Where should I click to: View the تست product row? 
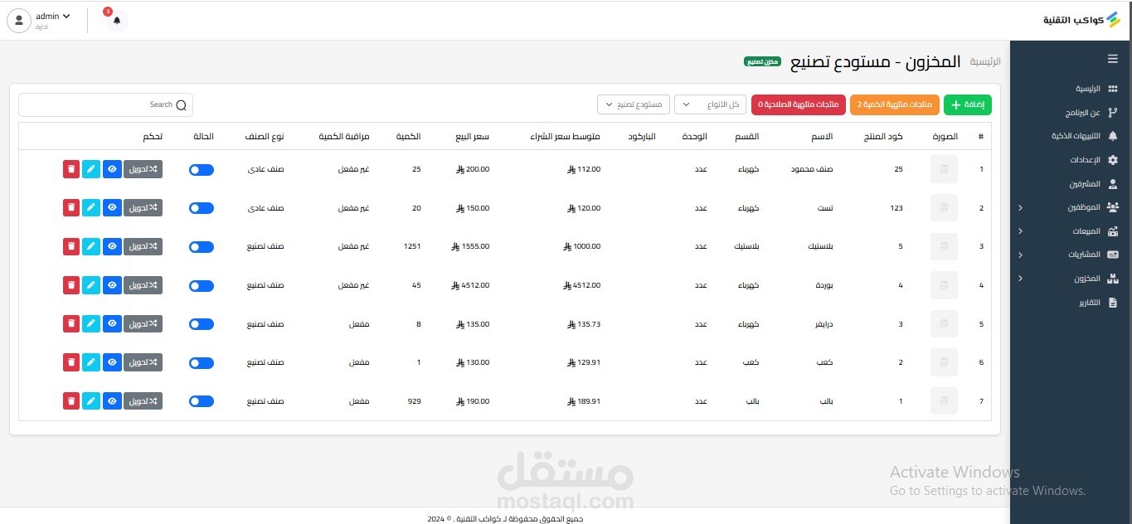112,208
